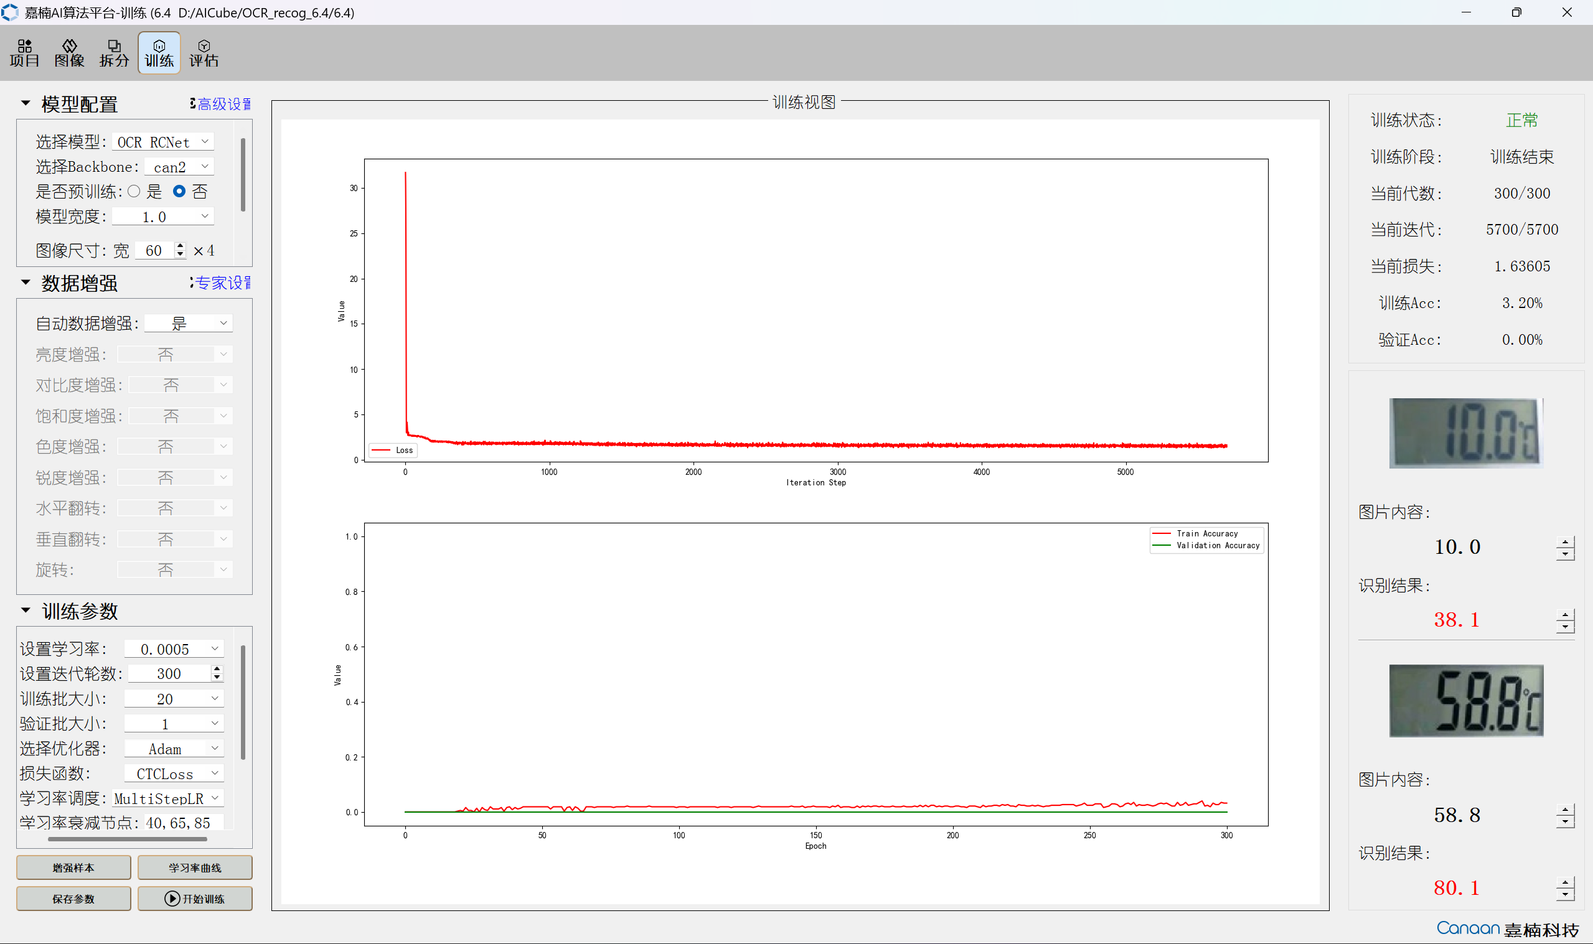Screen dimensions: 1593x944
Task: Click the app logo in title bar
Action: 10,12
